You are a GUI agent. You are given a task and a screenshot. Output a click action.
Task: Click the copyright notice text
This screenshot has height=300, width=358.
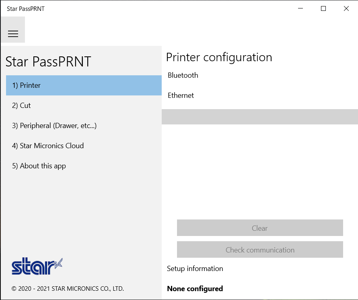[67, 289]
